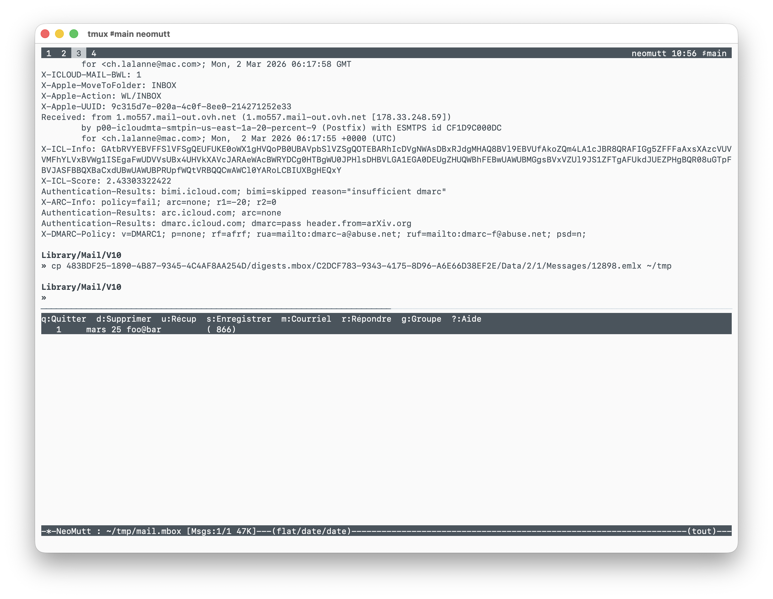Screen dimensions: 773x599
Task: Click the cp command line text
Action: click(x=361, y=266)
